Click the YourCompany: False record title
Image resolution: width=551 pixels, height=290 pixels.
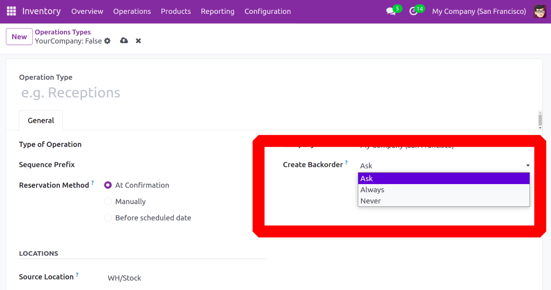coord(68,41)
